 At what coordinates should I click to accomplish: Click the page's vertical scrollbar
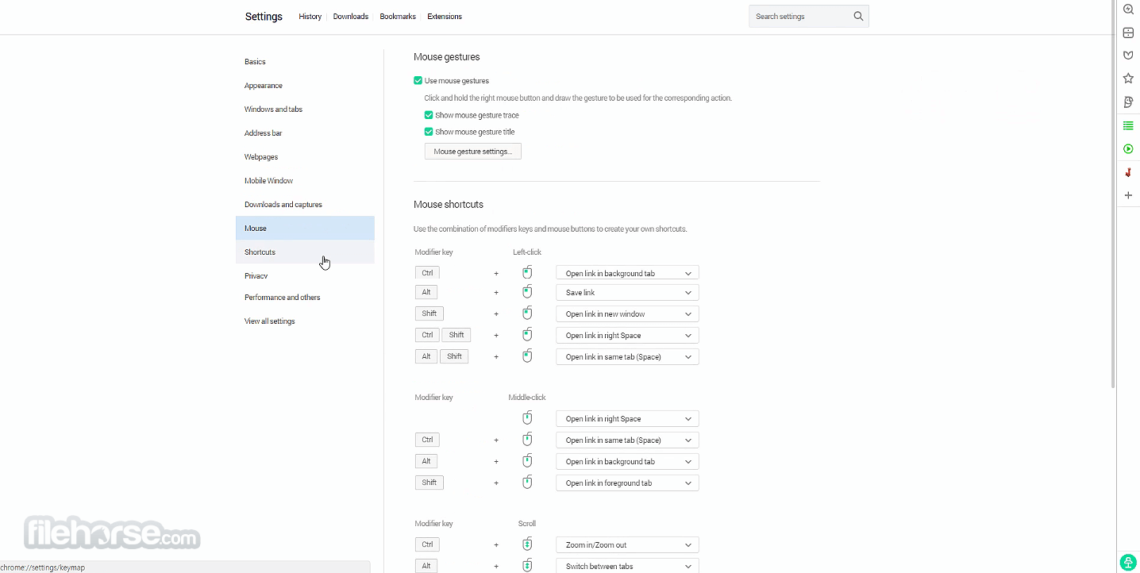click(1114, 194)
